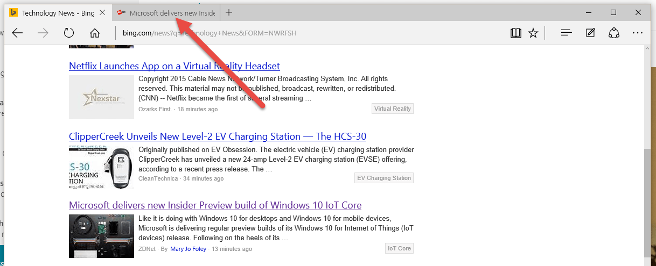This screenshot has height=266, width=656.
Task: Open author link Mary Jo Foley
Action: point(189,249)
